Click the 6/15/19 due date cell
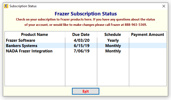This screenshot has height=100, width=171. (x=82, y=46)
